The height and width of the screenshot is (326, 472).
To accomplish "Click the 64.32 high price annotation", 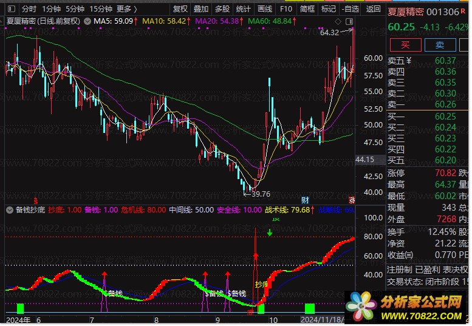I will 330,33.
